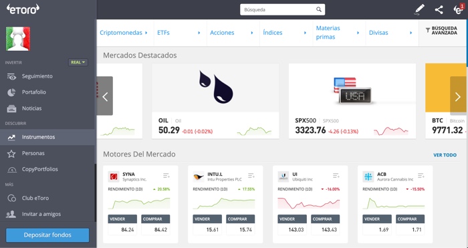The height and width of the screenshot is (248, 468).
Task: Open the REAL account mode dropdown
Action: 78,62
